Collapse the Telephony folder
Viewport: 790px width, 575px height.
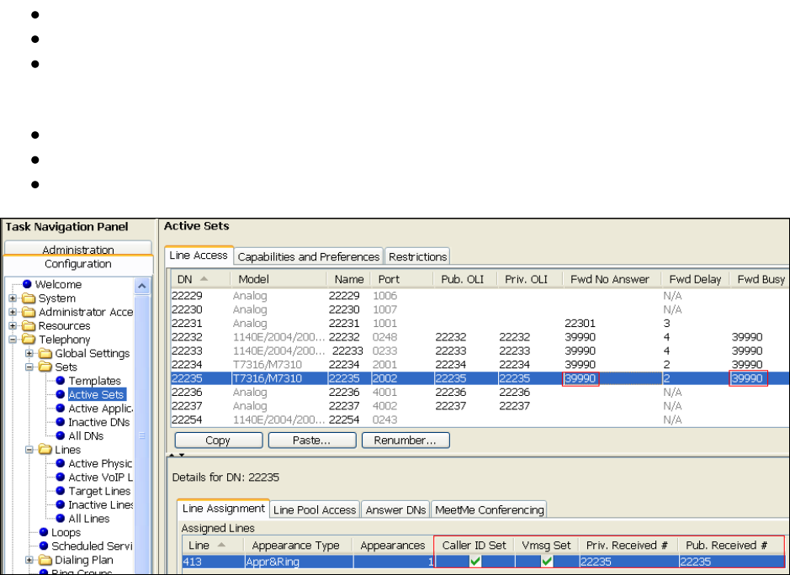tap(13, 340)
